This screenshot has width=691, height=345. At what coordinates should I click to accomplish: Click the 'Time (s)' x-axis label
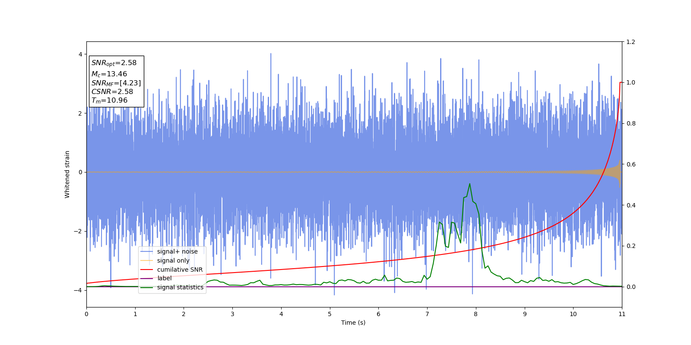[353, 323]
